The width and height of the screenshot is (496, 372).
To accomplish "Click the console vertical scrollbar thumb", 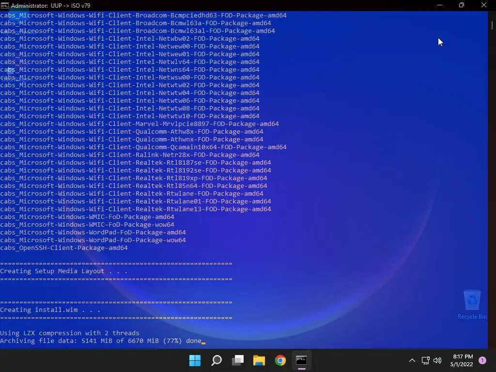I will pyautogui.click(x=492, y=25).
